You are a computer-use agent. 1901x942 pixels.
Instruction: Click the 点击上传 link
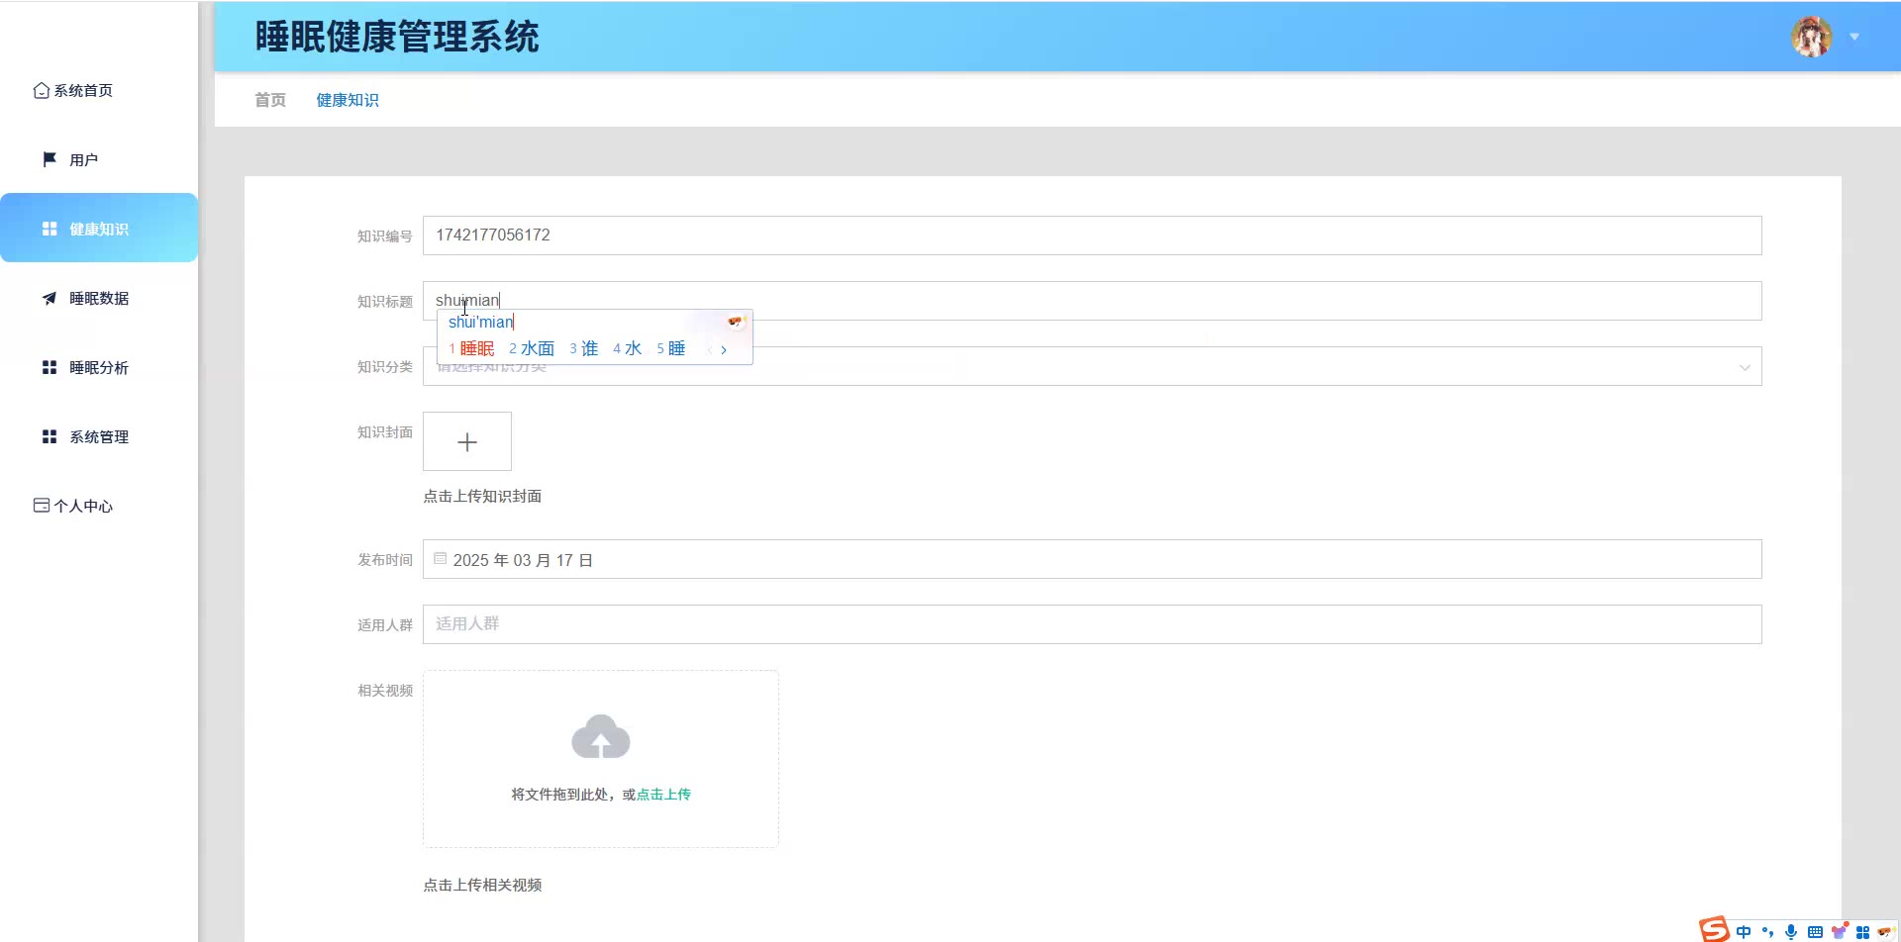tap(663, 795)
